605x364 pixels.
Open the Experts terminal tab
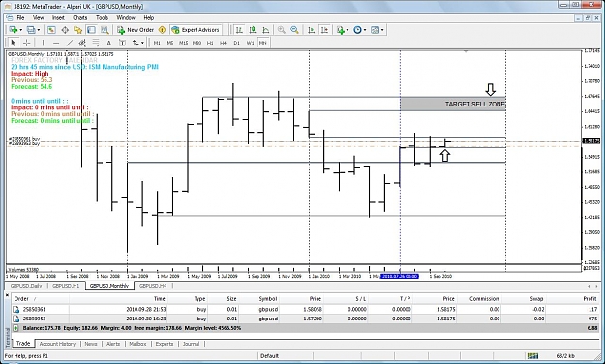coord(165,344)
